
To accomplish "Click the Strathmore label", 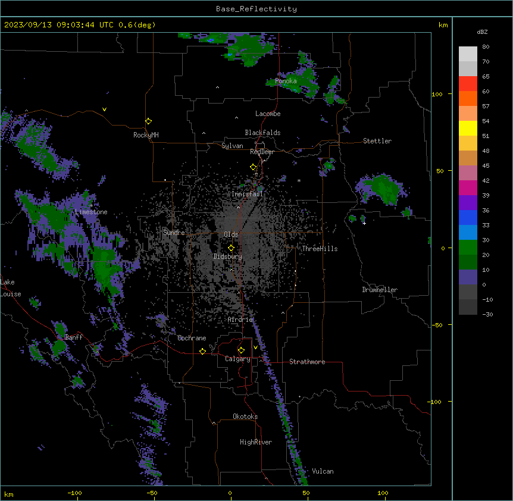I will pos(307,362).
